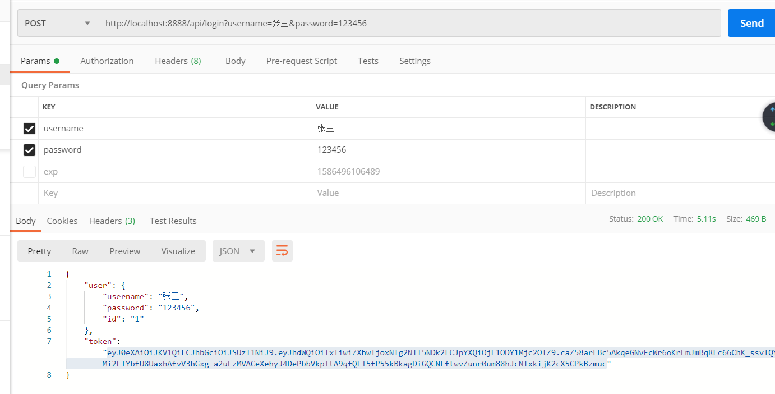Enable the exp query parameter
Screen dimensions: 775x394
[29, 171]
